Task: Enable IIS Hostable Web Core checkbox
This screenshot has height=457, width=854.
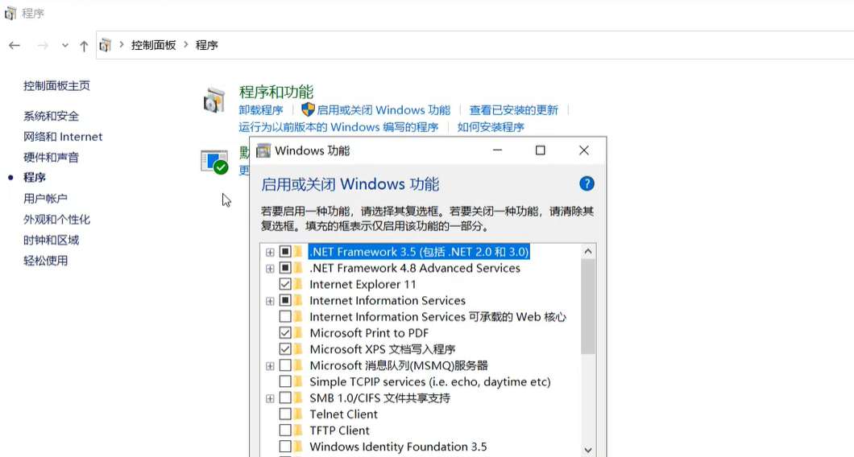Action: tap(285, 317)
